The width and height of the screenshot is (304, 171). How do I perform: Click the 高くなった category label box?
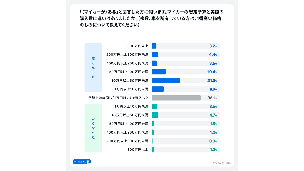pyautogui.click(x=93, y=67)
